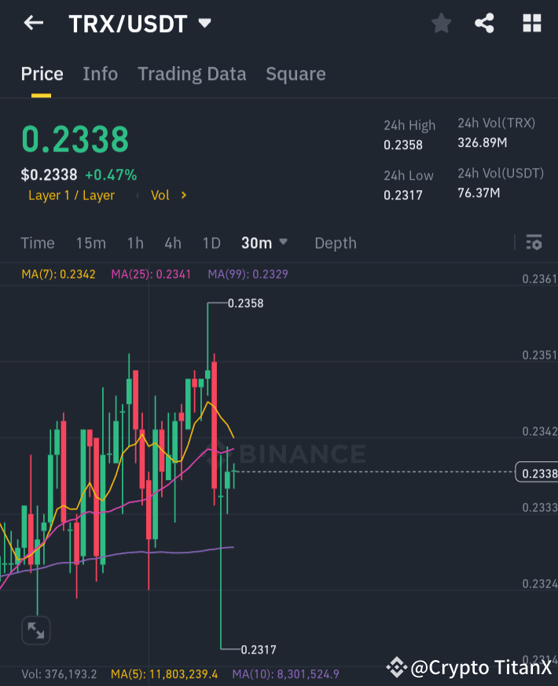Open Vol indicator options via its chevron

point(182,195)
